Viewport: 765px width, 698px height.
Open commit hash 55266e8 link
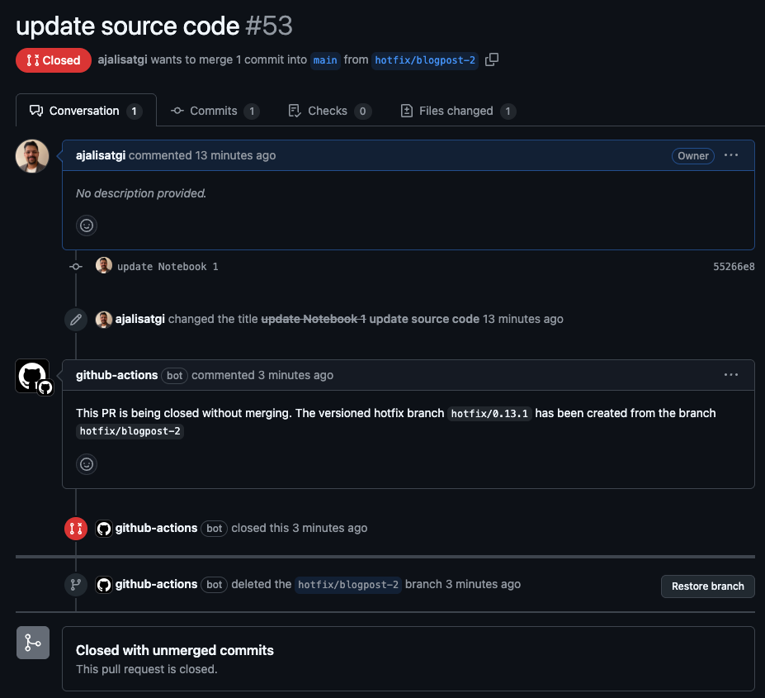pyautogui.click(x=734, y=267)
